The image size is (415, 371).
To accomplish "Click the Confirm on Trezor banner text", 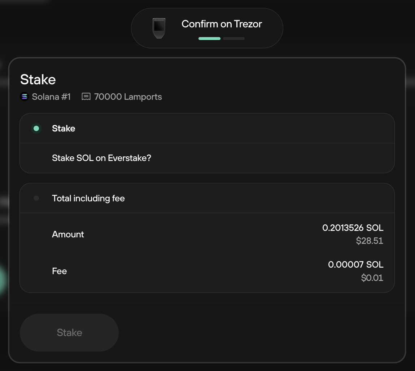I will click(x=222, y=24).
